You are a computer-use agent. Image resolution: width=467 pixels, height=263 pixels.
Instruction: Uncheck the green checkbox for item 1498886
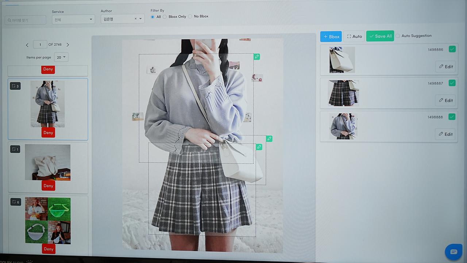click(x=452, y=49)
